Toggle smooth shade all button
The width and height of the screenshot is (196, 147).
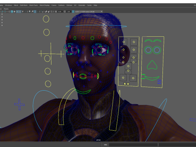tap(12, 11)
